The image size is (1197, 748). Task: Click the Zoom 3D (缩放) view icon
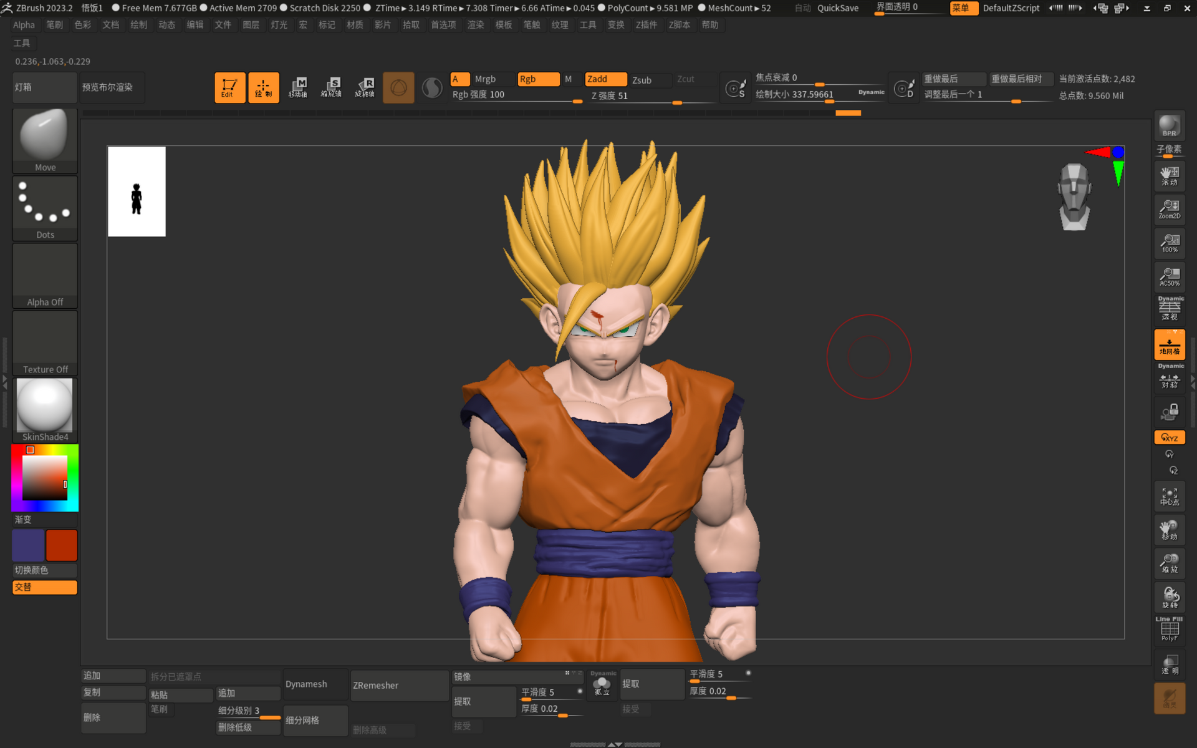click(x=1170, y=564)
